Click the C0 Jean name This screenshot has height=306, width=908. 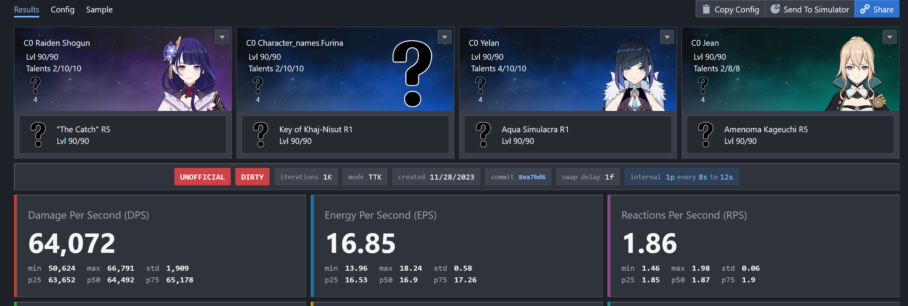pyautogui.click(x=705, y=43)
